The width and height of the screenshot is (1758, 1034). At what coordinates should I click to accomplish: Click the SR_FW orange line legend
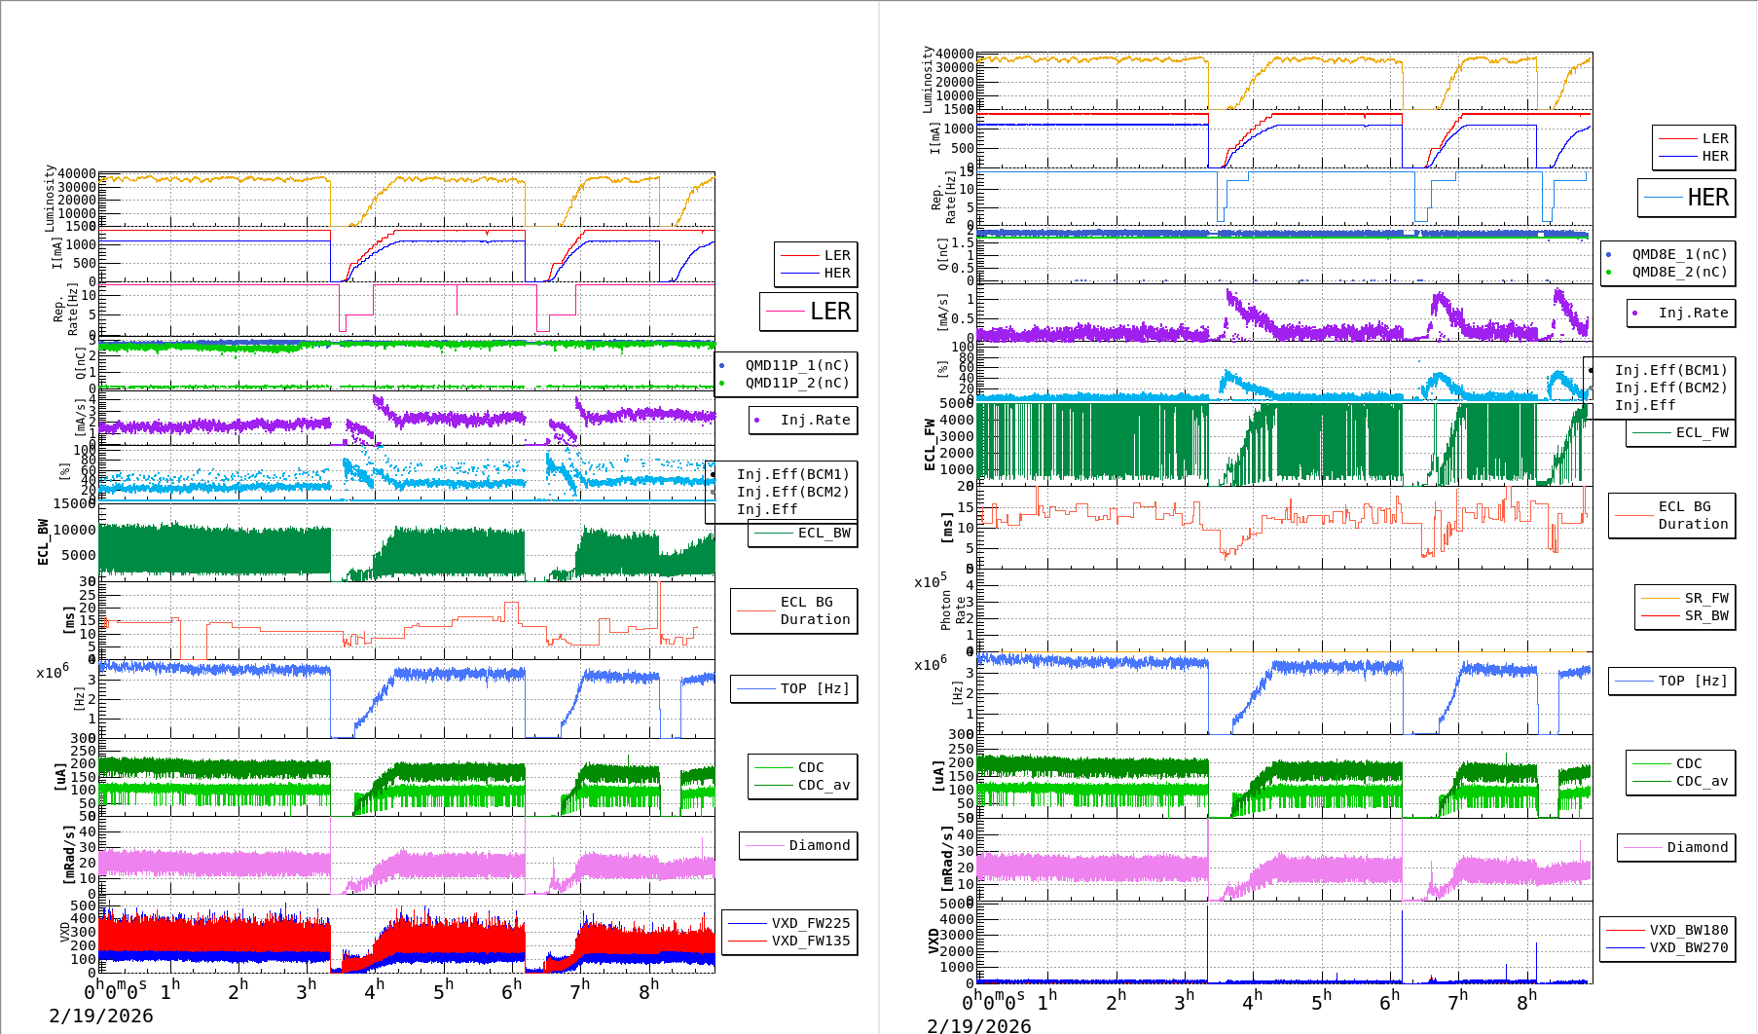click(1685, 598)
